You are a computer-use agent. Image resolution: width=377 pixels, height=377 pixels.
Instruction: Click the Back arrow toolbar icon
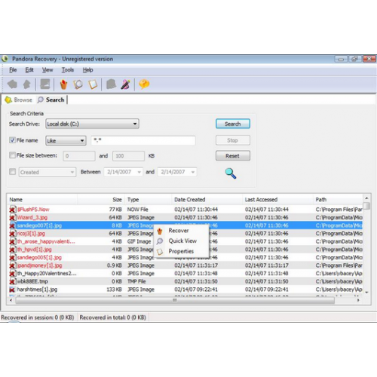[x=12, y=84]
